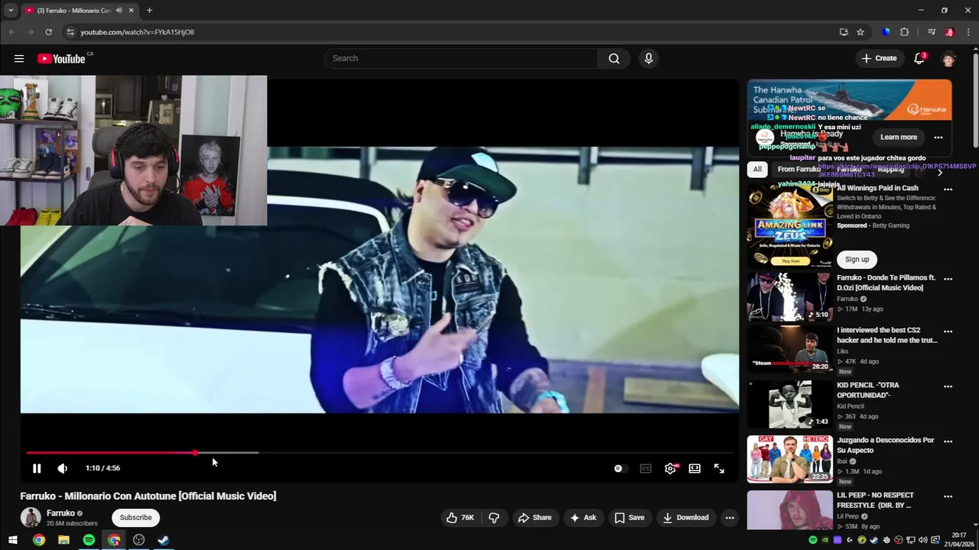Image resolution: width=979 pixels, height=550 pixels.
Task: Click the search magnifier button
Action: pyautogui.click(x=614, y=58)
